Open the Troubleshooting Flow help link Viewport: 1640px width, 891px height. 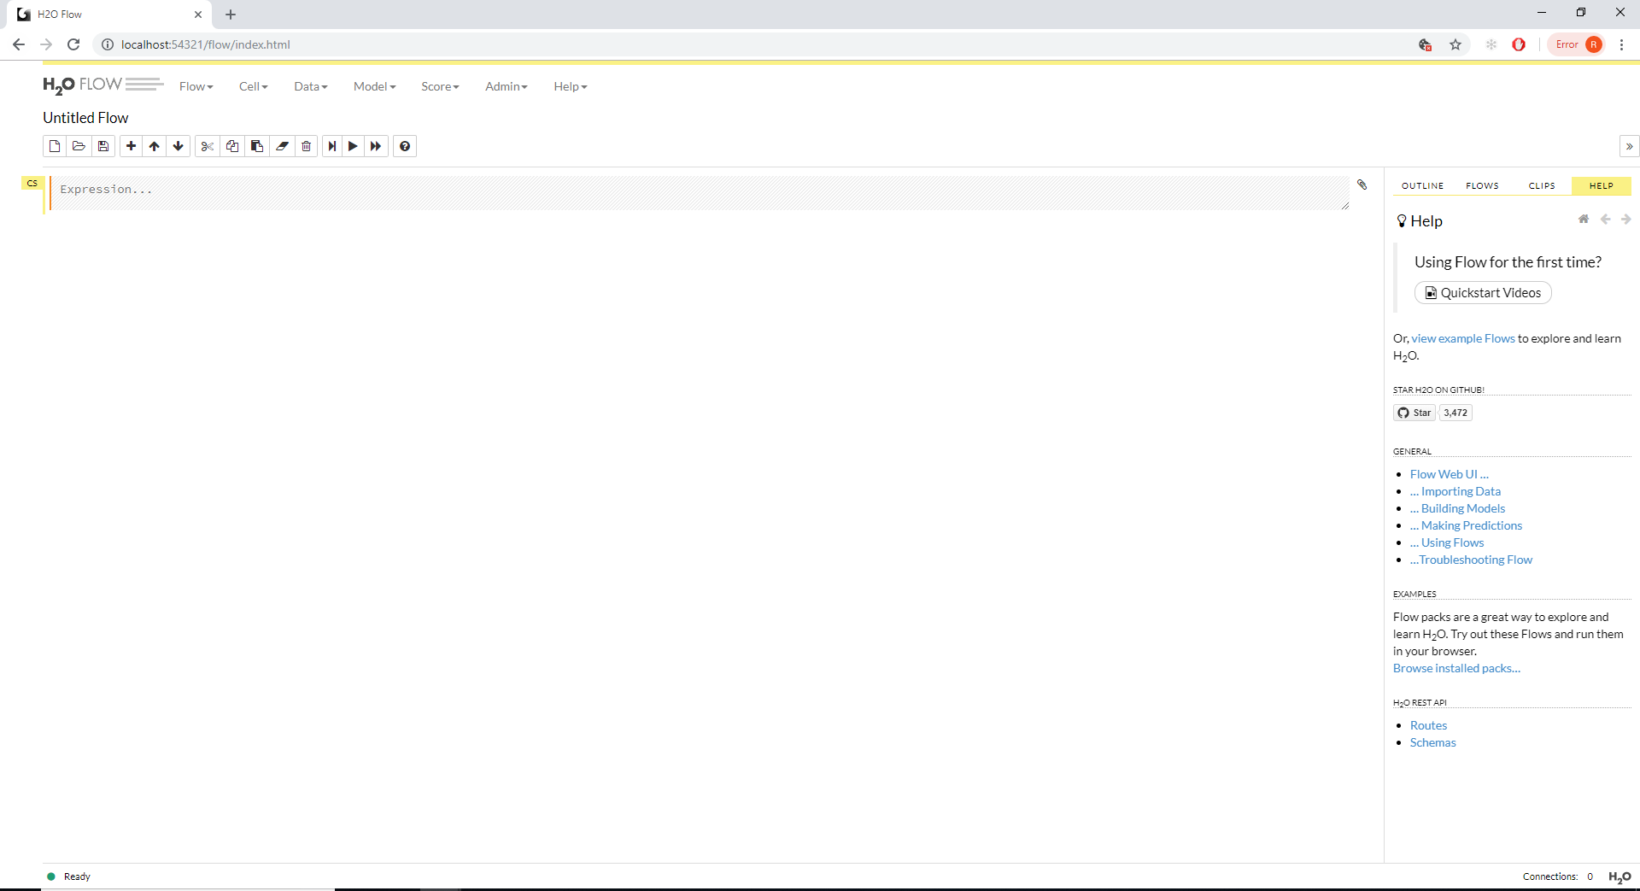[1472, 560]
